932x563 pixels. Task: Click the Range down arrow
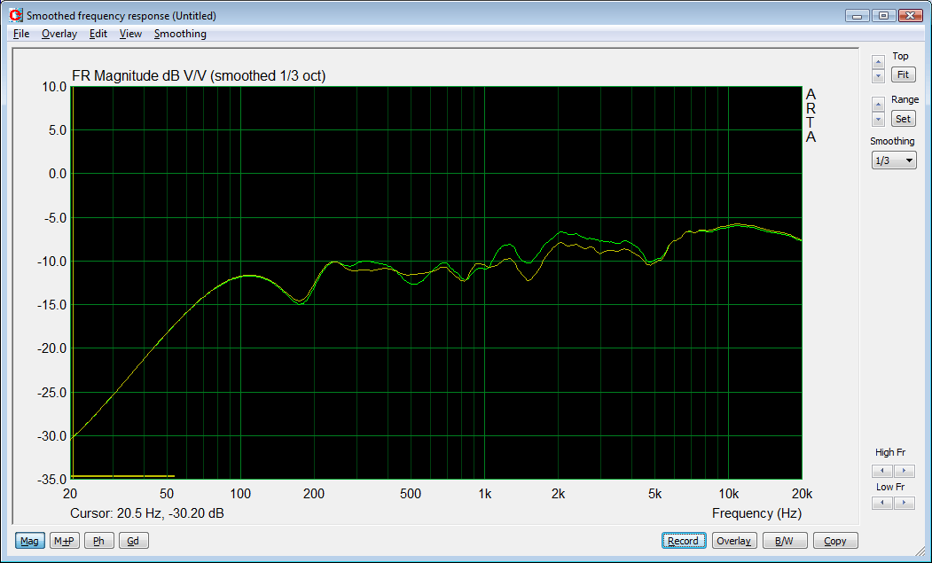point(878,119)
